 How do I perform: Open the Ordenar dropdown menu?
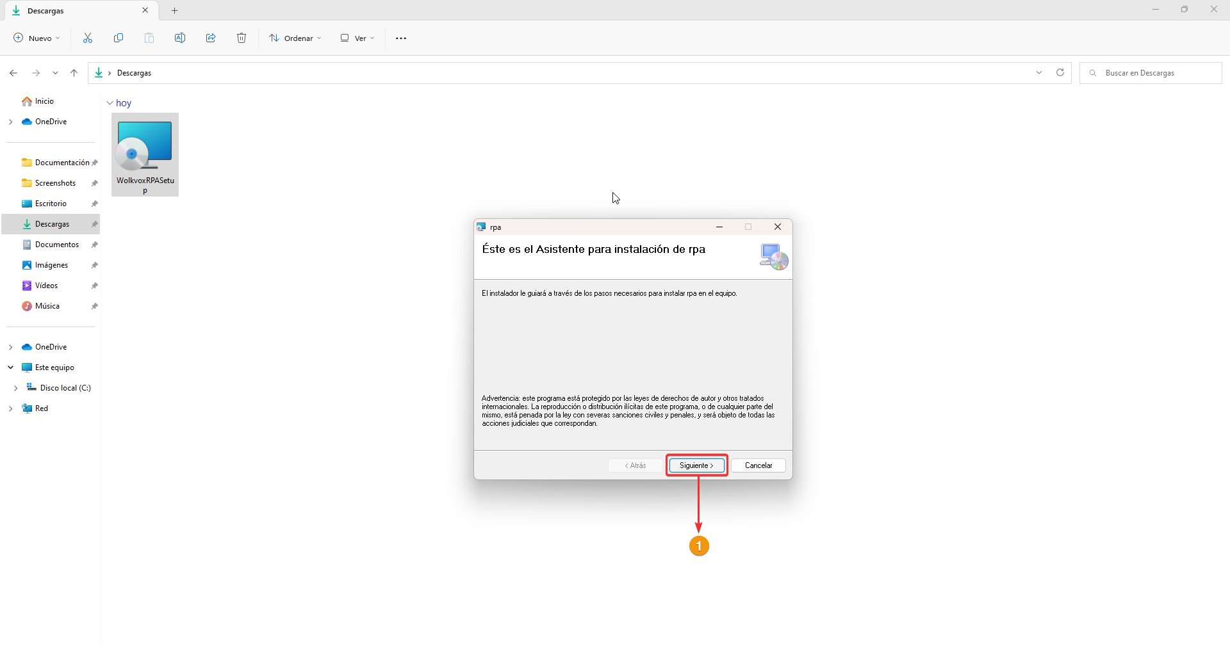(x=295, y=38)
